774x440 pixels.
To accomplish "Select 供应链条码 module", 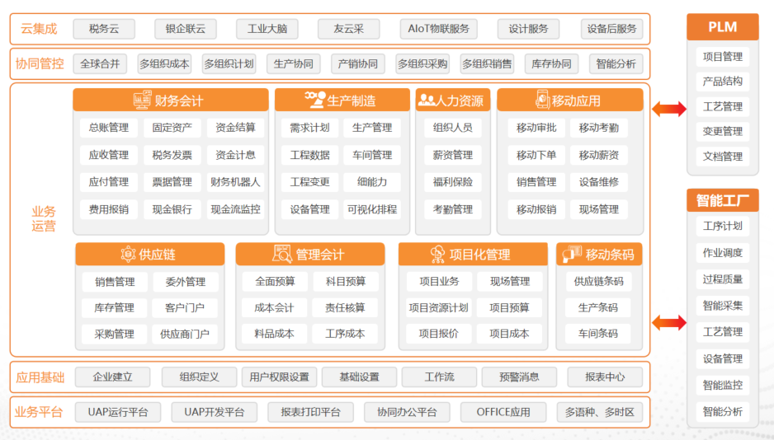I will pyautogui.click(x=598, y=281).
